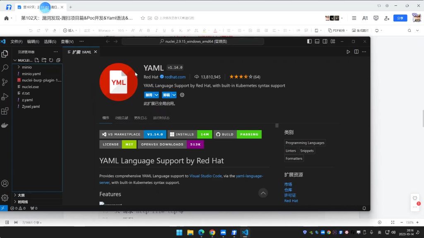Toggle bottom panel layout icon
The image size is (424, 238).
coord(317,41)
